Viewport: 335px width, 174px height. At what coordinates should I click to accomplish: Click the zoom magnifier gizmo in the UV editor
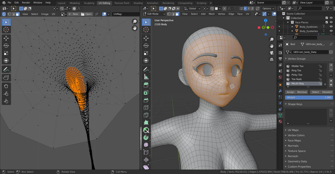[x=135, y=22]
